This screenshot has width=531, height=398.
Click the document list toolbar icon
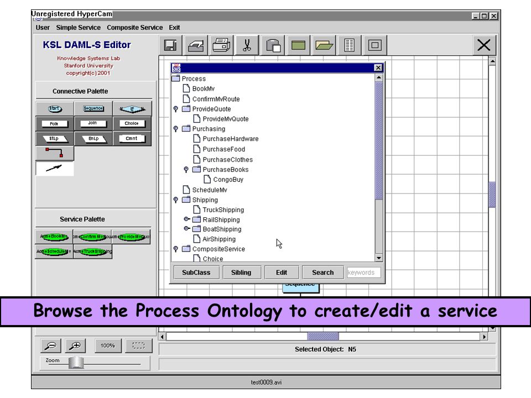(349, 45)
